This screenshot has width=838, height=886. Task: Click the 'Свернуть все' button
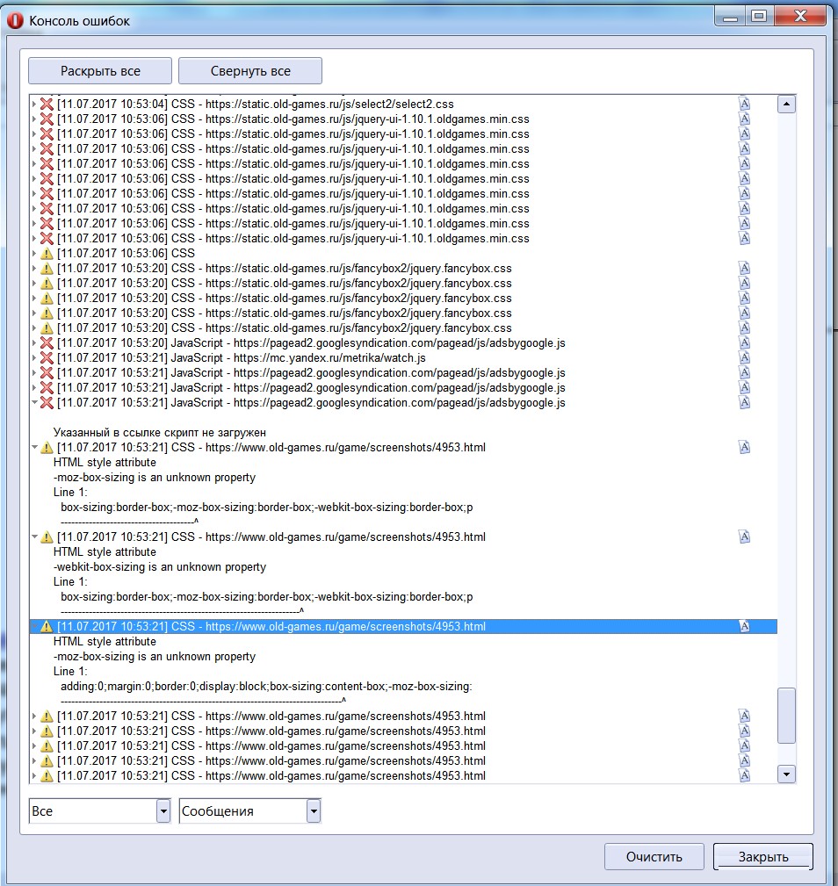pyautogui.click(x=250, y=71)
